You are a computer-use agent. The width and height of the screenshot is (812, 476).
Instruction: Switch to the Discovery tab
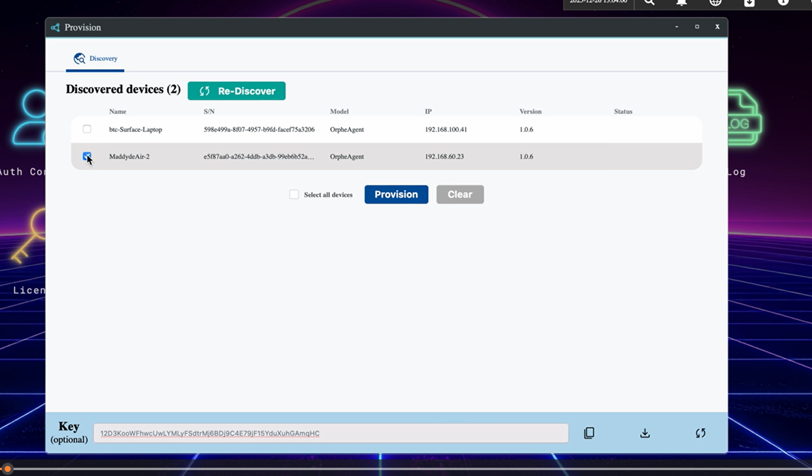[x=95, y=58]
